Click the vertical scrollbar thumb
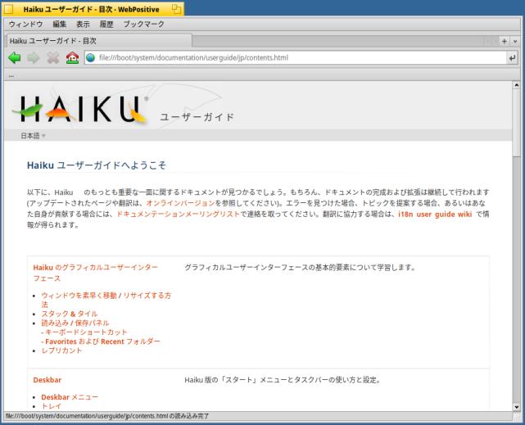Screen dimensions: 525x425 (516, 123)
